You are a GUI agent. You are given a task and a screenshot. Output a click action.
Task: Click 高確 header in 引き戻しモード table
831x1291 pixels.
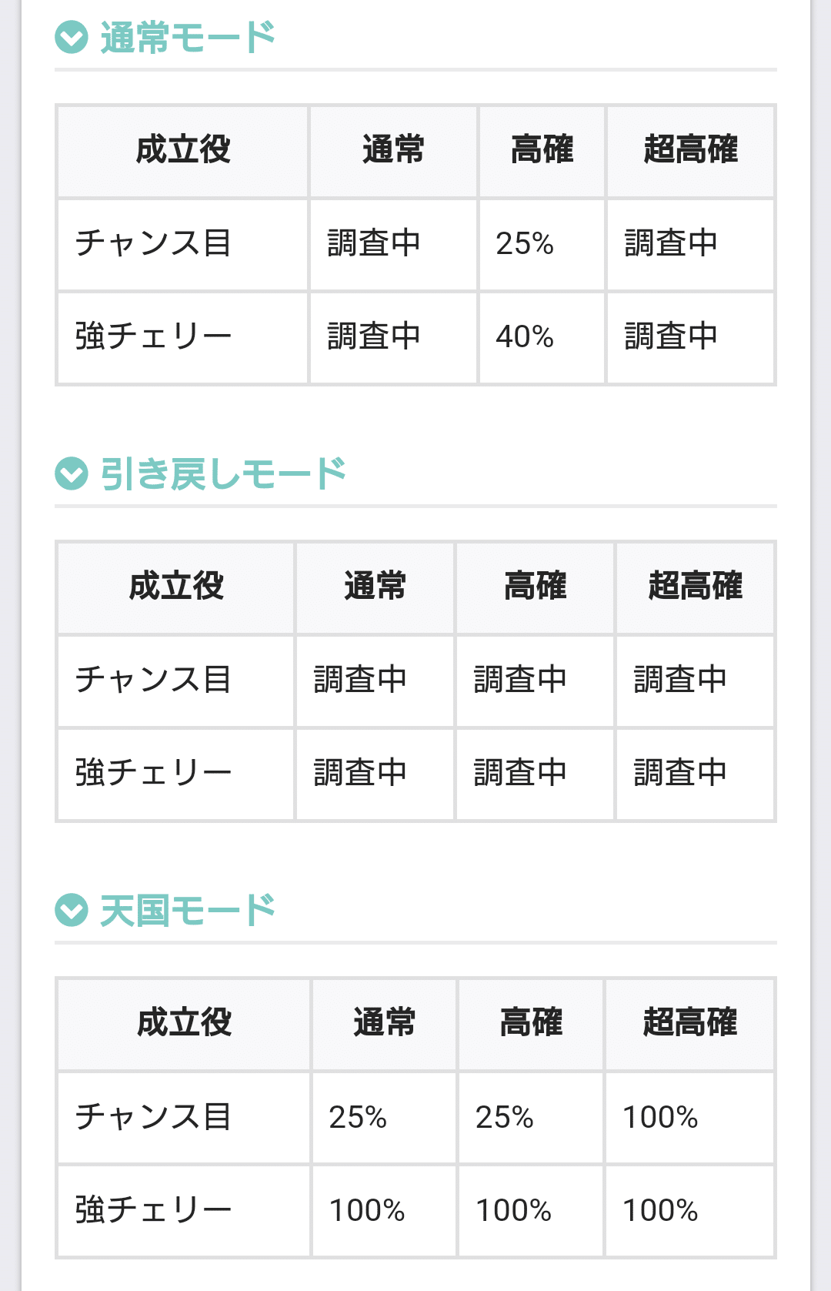tap(535, 587)
